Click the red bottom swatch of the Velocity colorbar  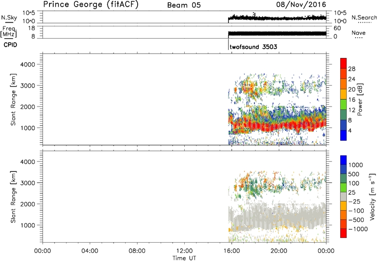coord(344,233)
